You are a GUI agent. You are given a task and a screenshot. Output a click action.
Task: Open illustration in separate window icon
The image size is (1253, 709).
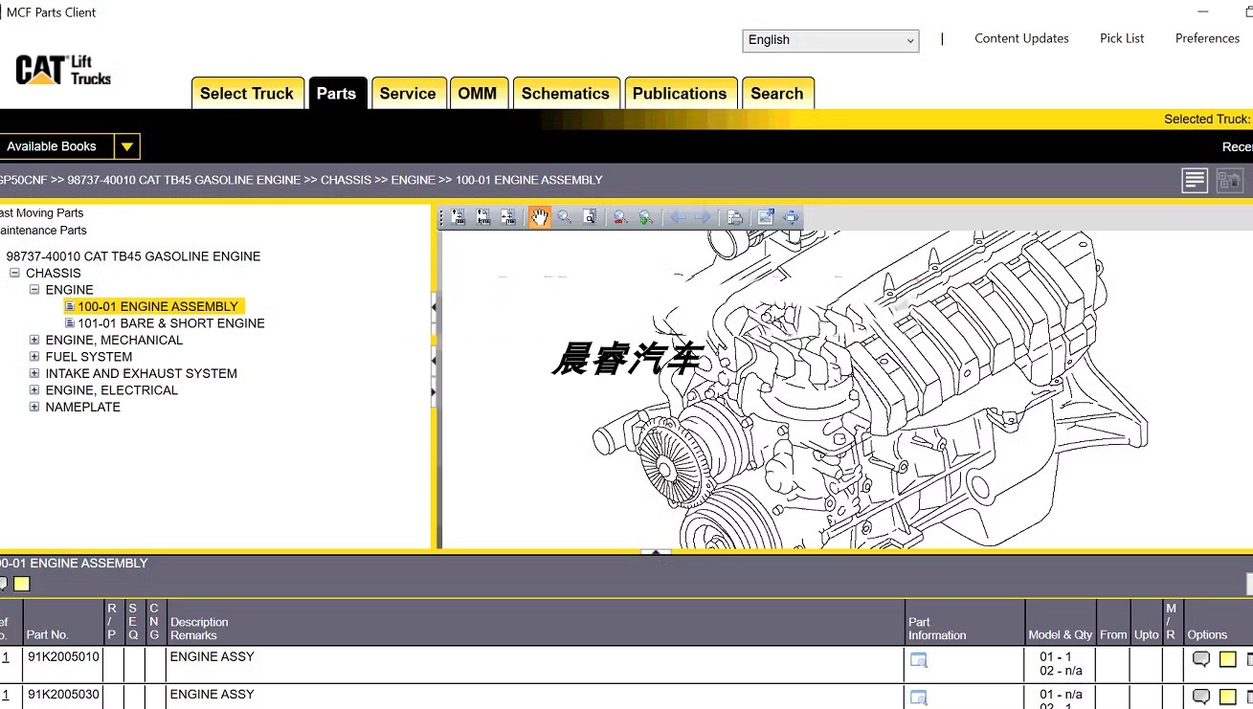(766, 217)
